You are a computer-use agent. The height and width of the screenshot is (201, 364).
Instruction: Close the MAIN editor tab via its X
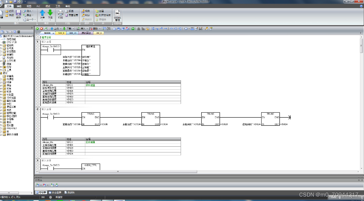pyautogui.click(x=53, y=33)
